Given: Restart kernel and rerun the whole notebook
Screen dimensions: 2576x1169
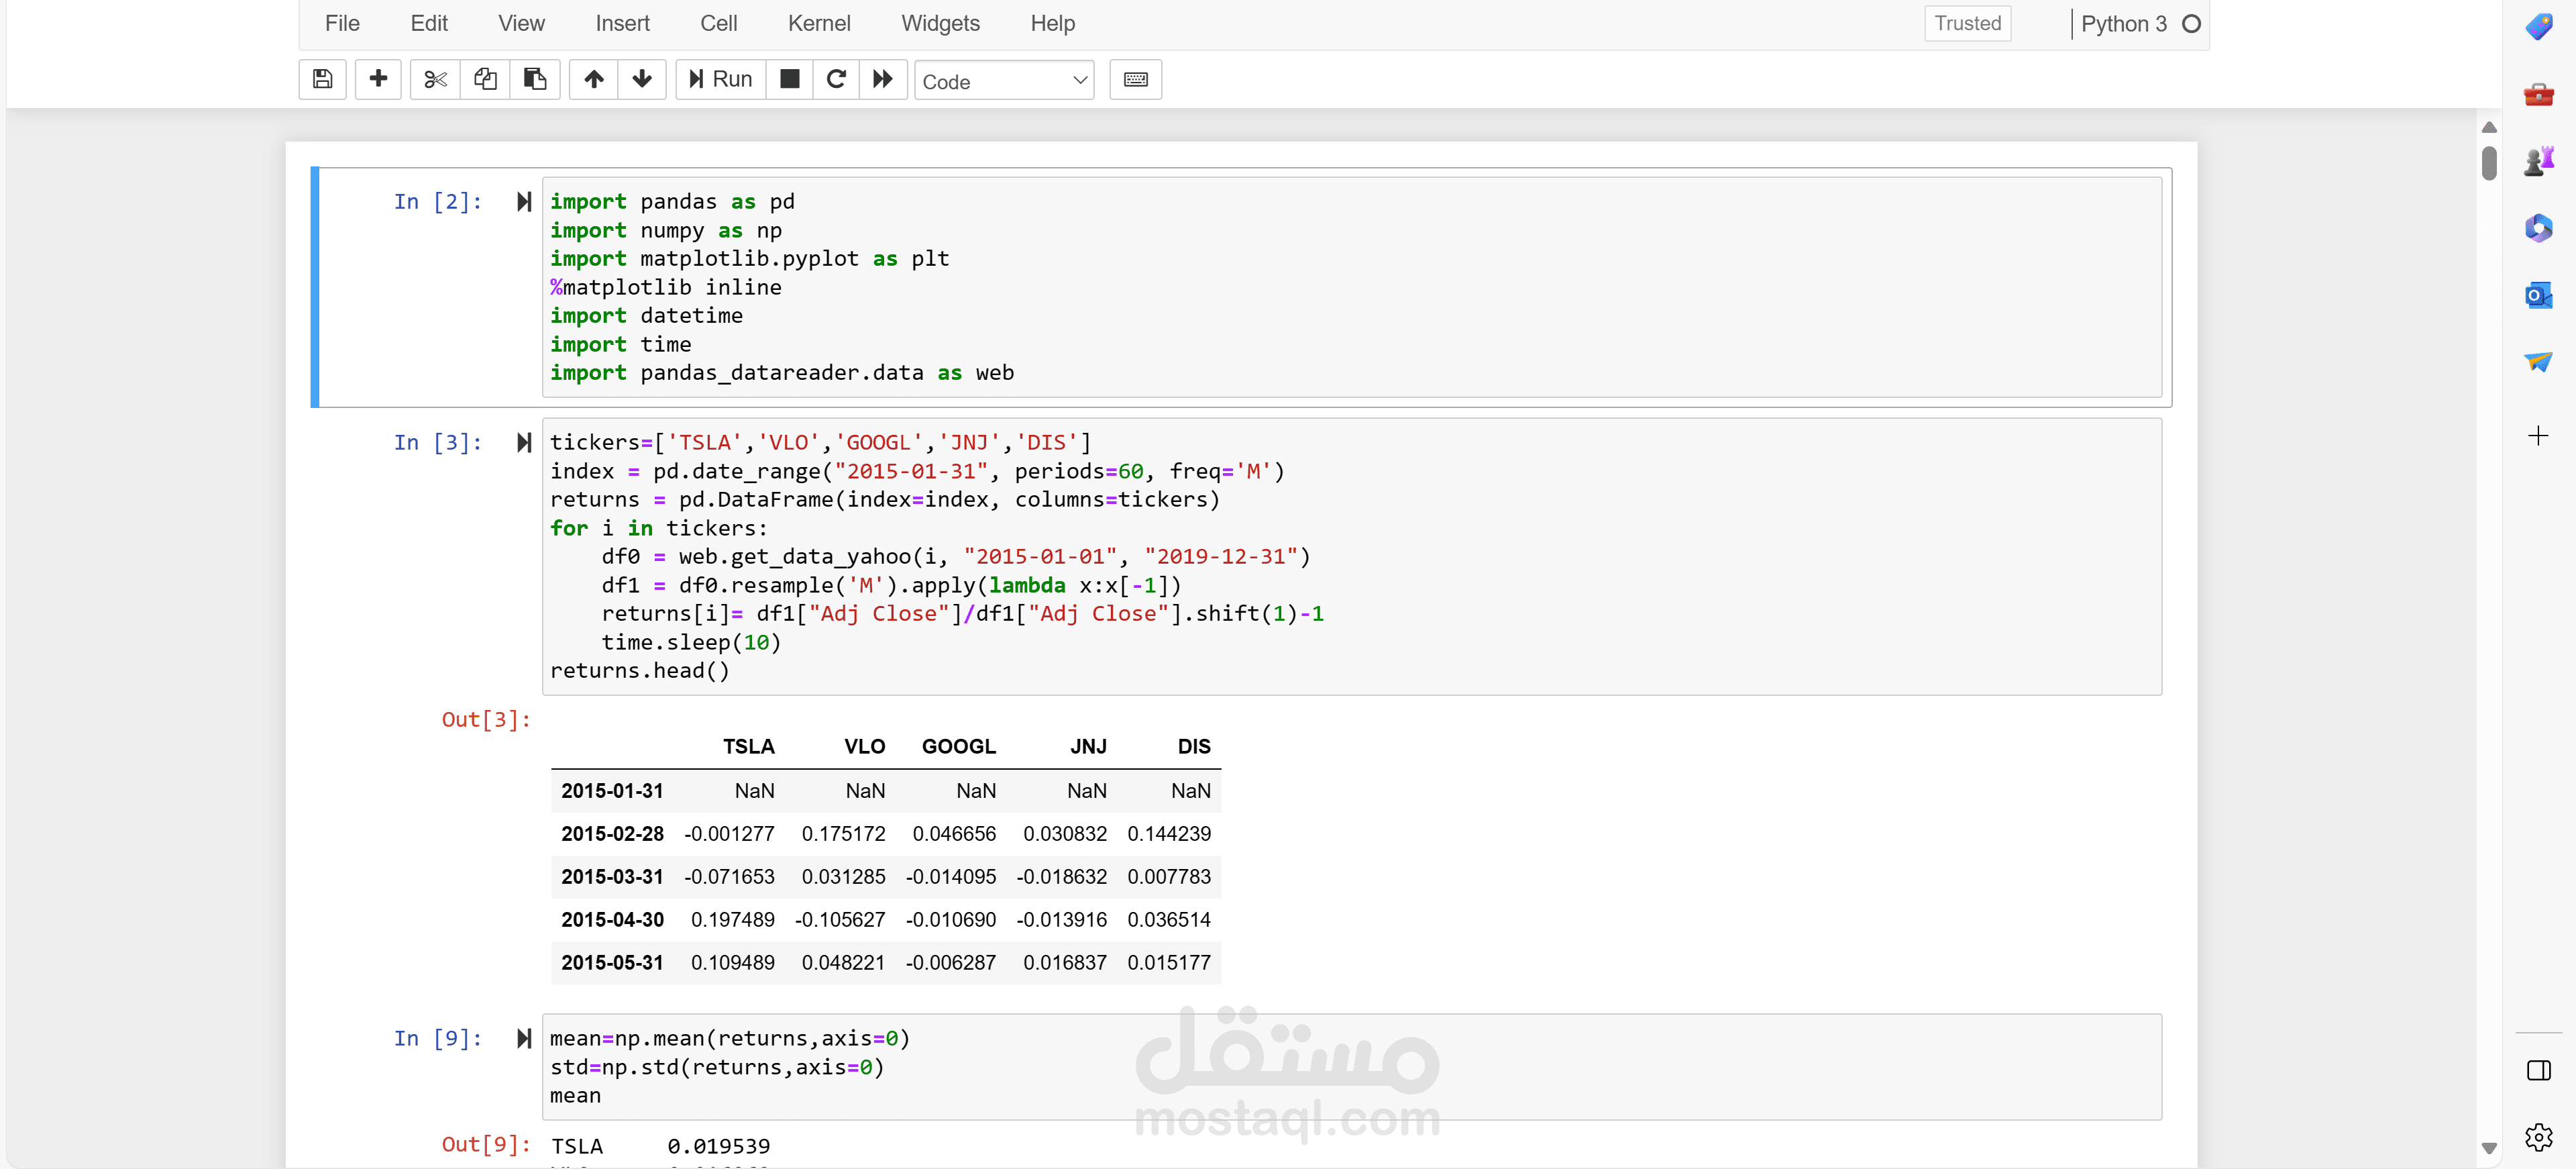Looking at the screenshot, I should click(x=883, y=79).
